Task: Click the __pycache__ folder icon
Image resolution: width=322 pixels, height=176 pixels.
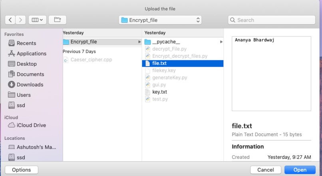Action: [148, 42]
